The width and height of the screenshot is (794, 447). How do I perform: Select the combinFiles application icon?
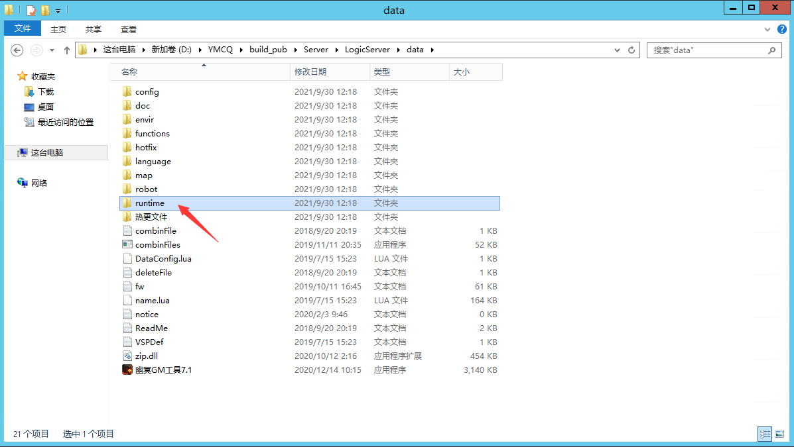pyautogui.click(x=127, y=244)
